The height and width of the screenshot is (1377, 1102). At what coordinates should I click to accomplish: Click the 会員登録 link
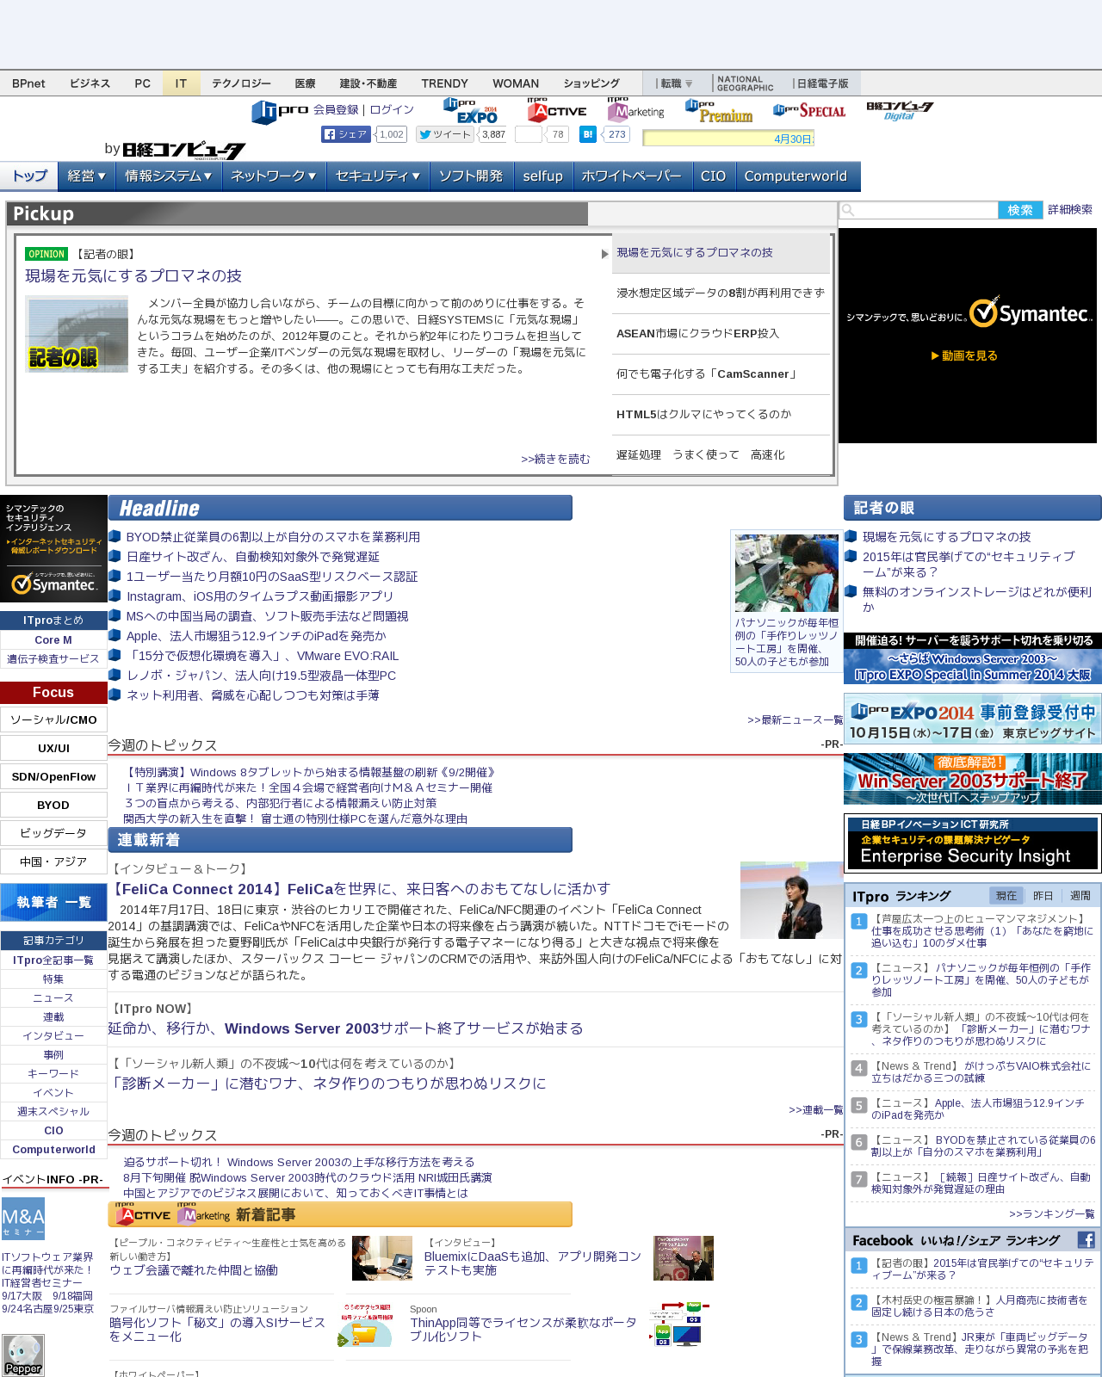click(x=336, y=109)
